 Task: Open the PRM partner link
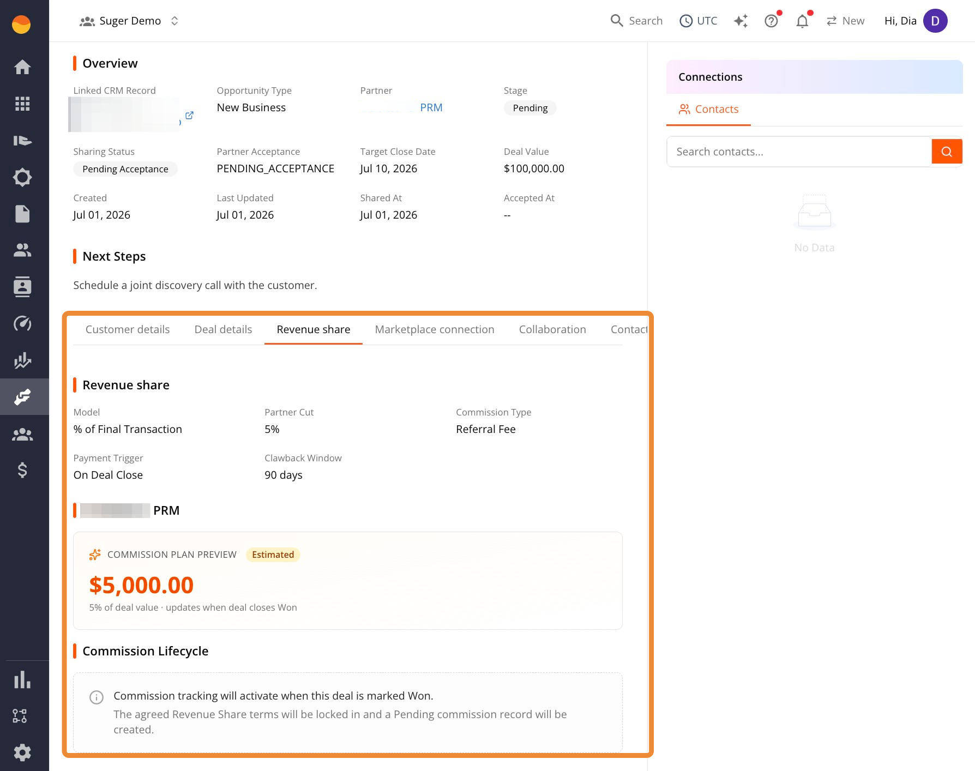pos(431,107)
